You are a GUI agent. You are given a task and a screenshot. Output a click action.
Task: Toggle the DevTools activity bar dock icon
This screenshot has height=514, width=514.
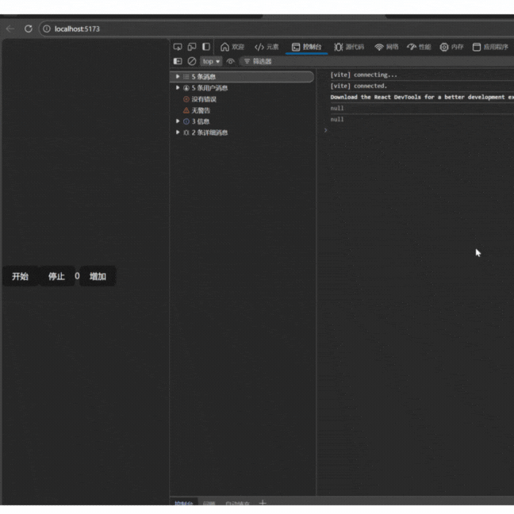click(206, 47)
